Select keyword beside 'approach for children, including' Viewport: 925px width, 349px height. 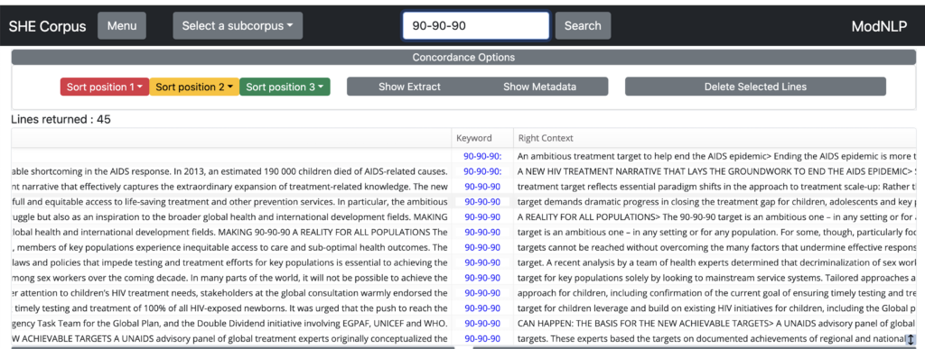click(x=482, y=292)
